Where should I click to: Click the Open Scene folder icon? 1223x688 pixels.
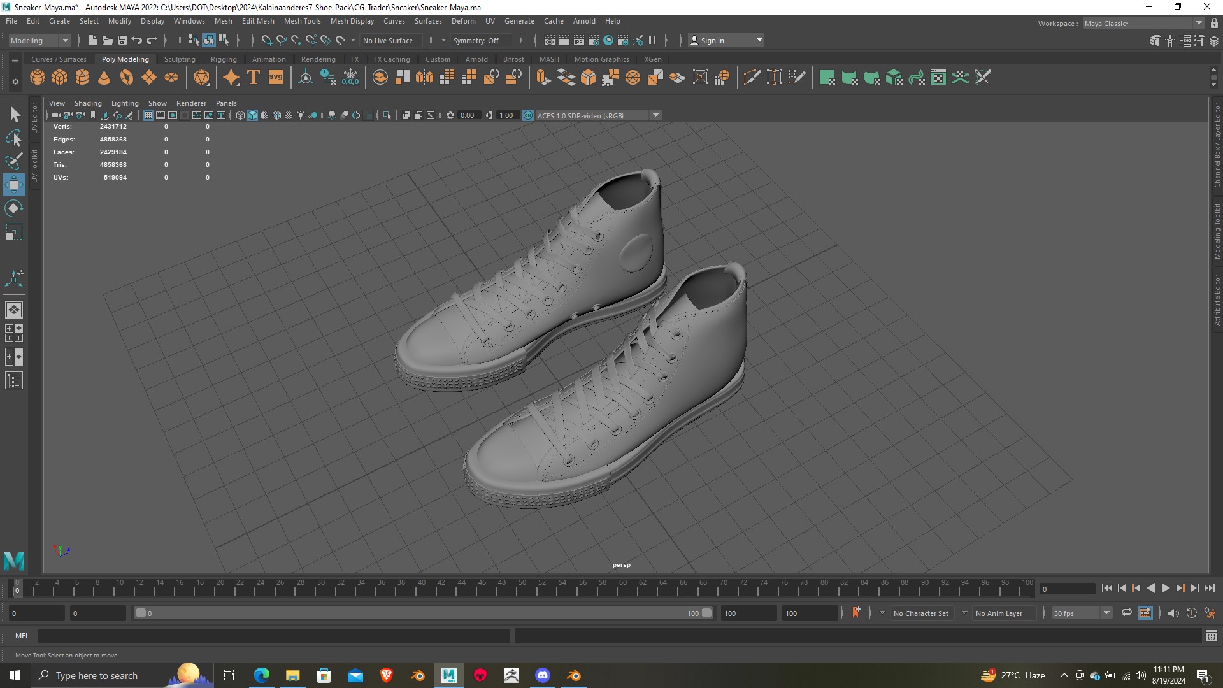click(x=108, y=40)
